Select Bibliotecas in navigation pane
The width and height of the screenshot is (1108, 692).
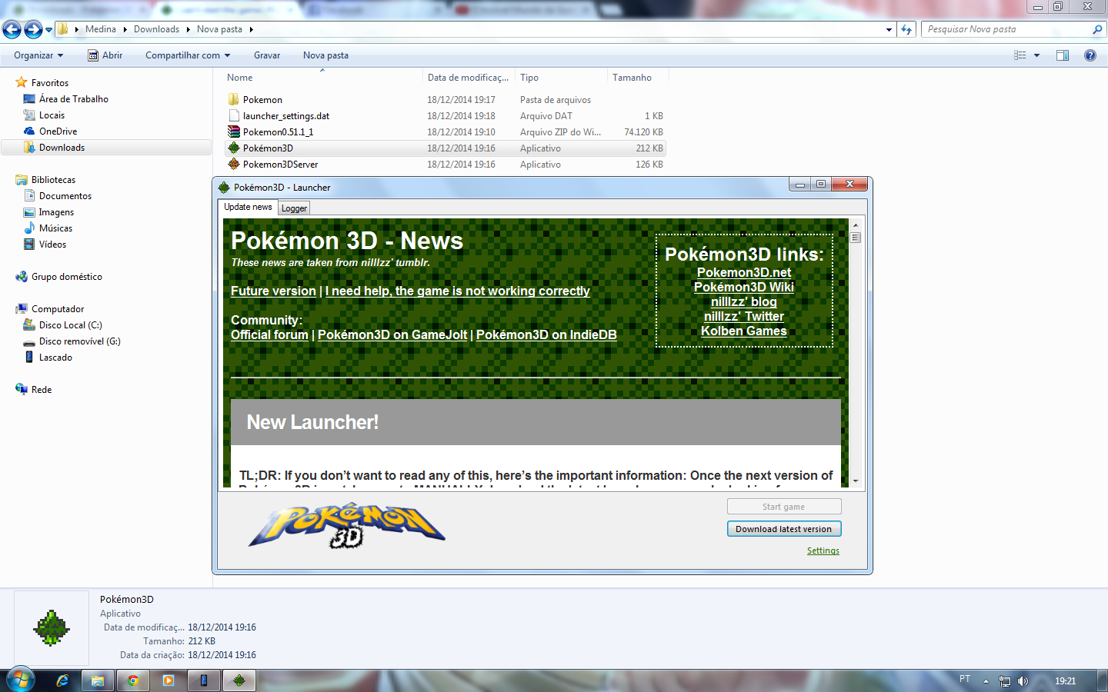point(53,180)
